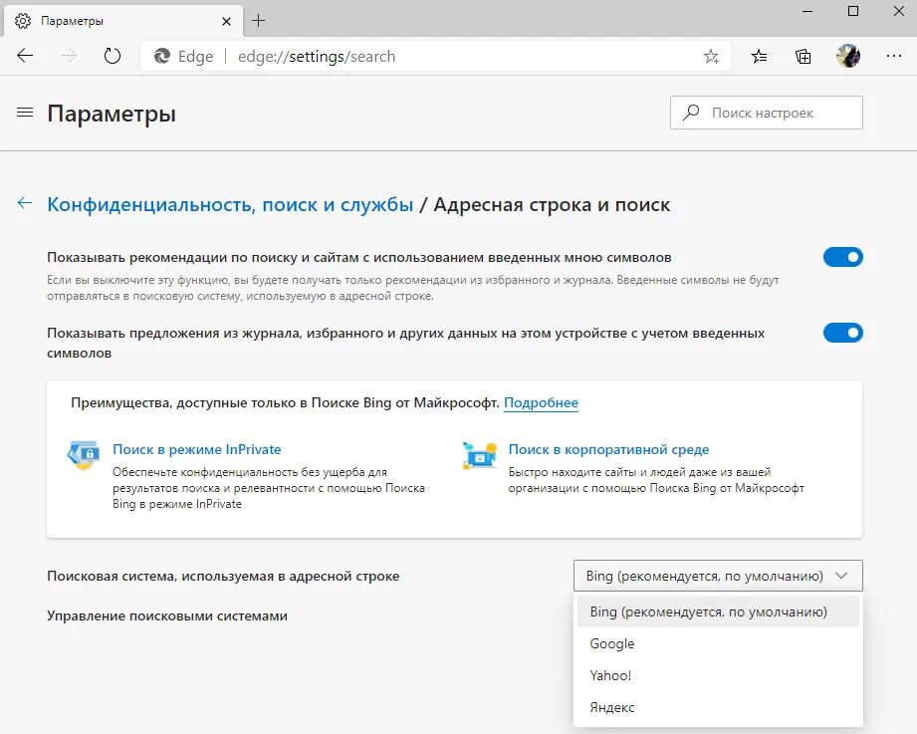Viewport: 917px width, 734px height.
Task: Click the disabled forward arrow
Action: pos(69,56)
